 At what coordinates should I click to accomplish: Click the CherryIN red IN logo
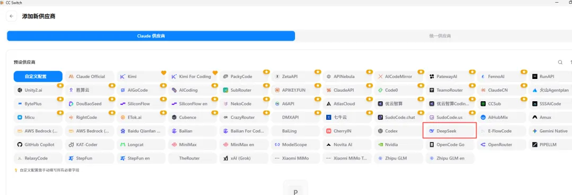329,131
